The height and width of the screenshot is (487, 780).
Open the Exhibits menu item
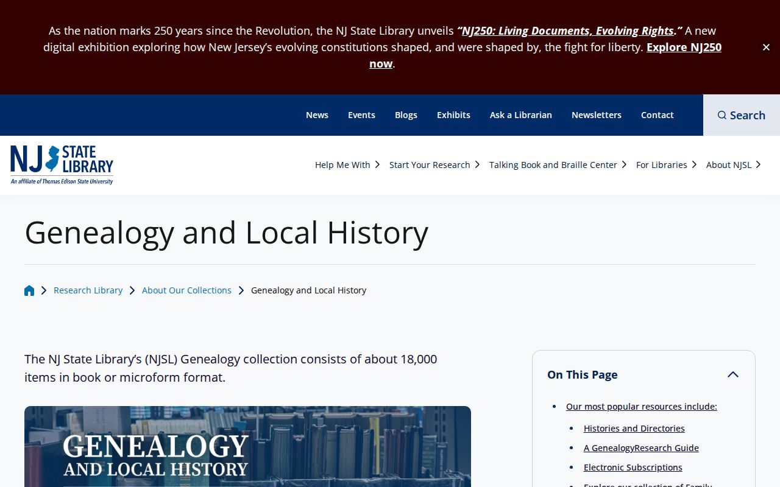tap(453, 115)
